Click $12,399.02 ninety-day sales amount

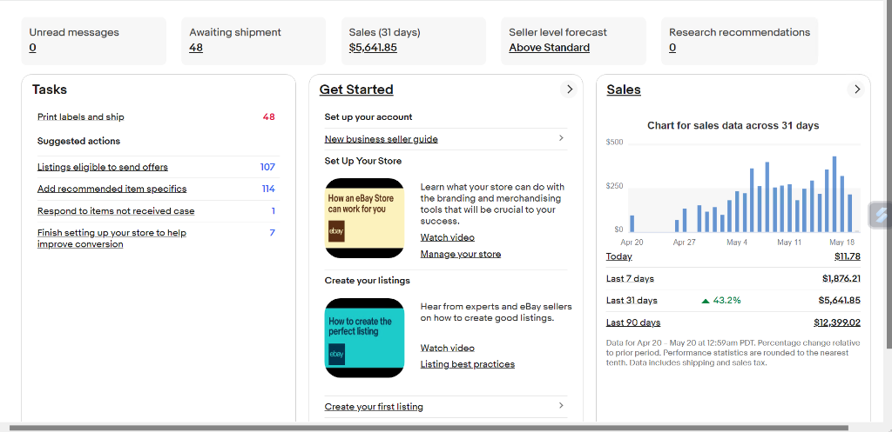point(837,322)
